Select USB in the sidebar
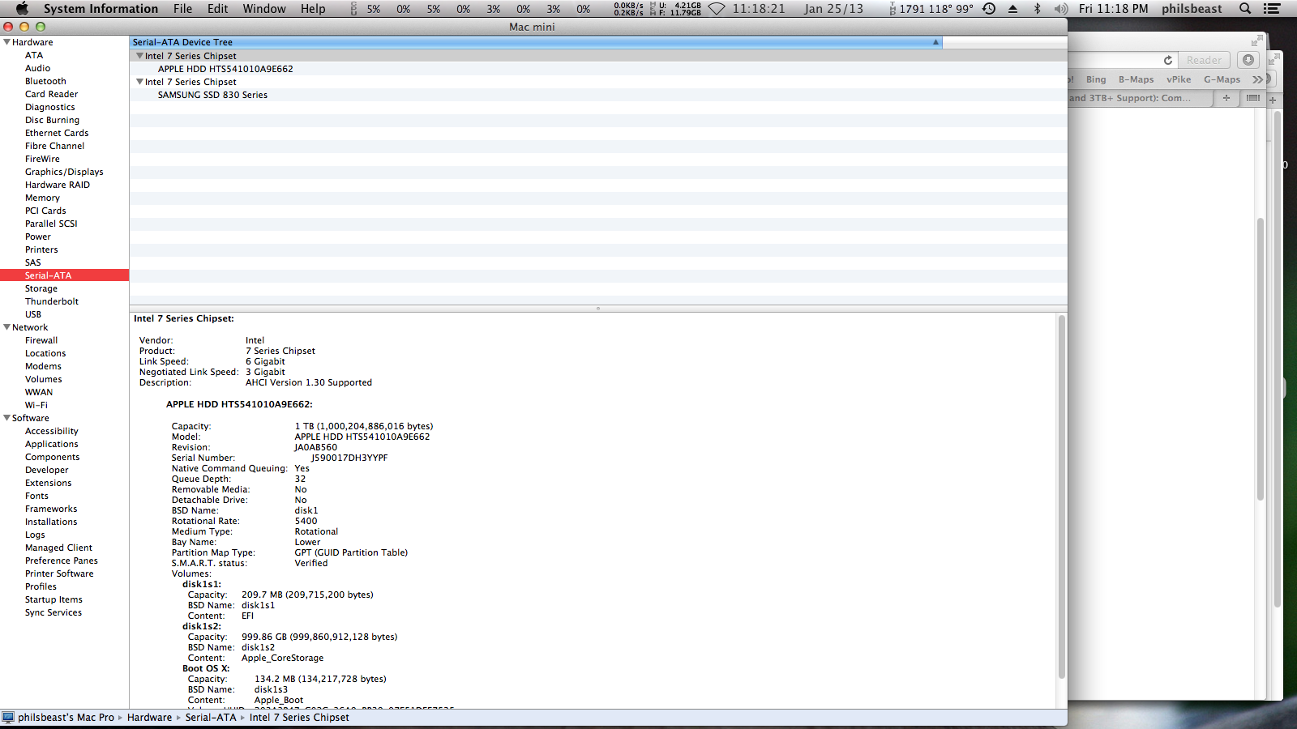Viewport: 1297px width, 729px height. pos(33,314)
